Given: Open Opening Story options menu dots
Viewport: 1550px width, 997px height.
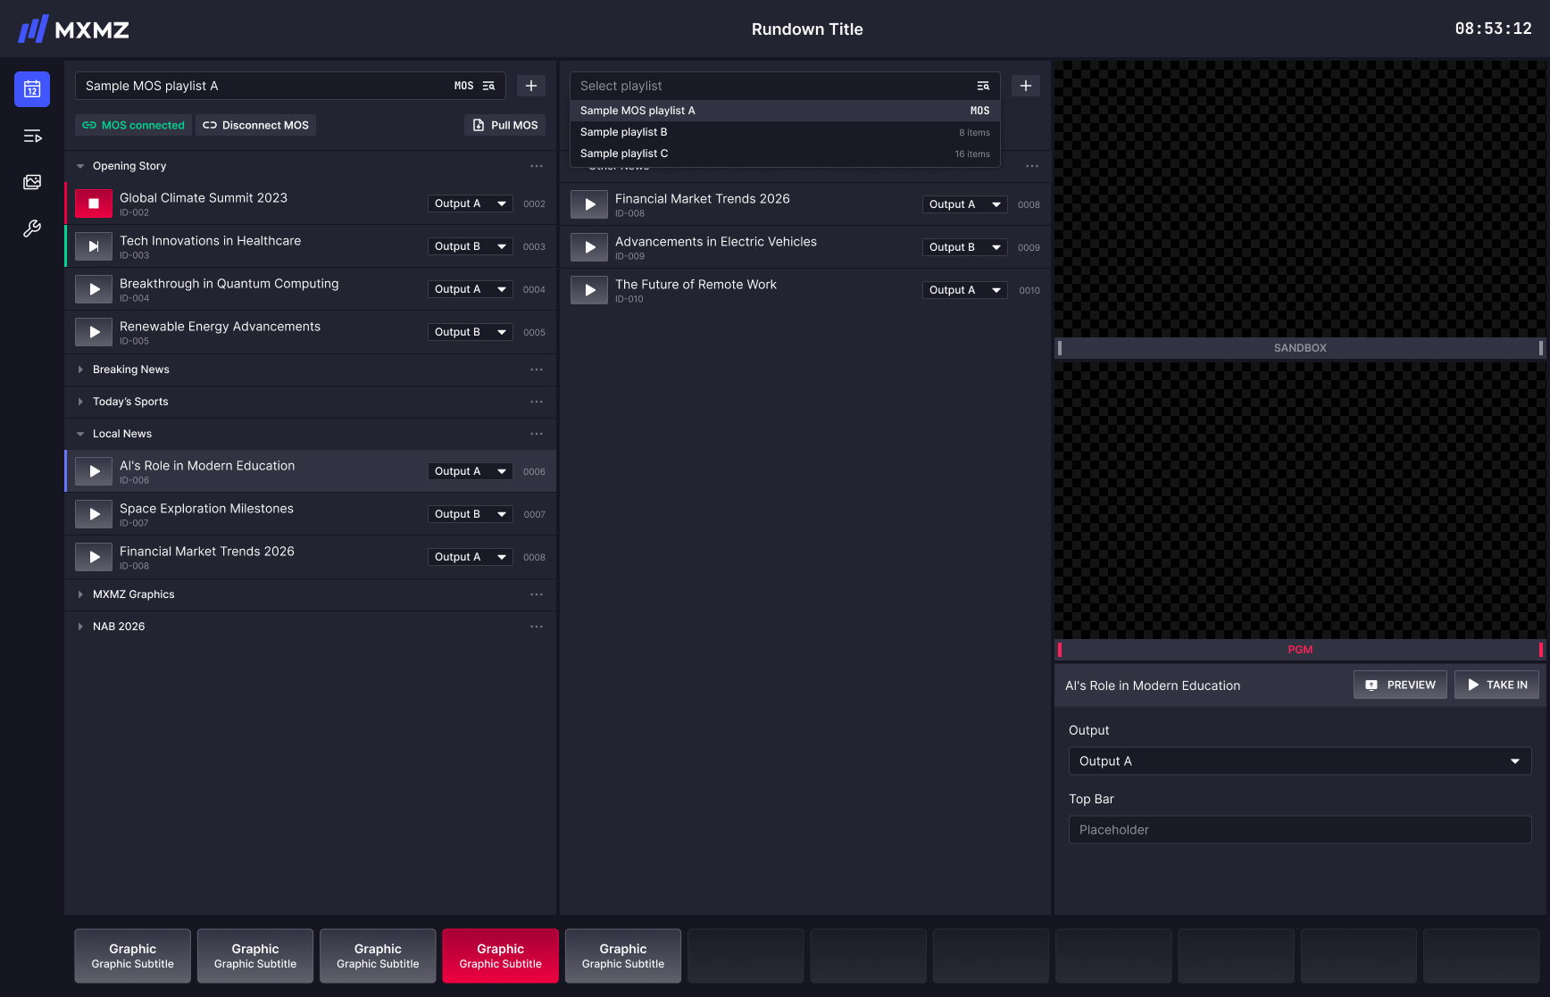Looking at the screenshot, I should pyautogui.click(x=537, y=166).
